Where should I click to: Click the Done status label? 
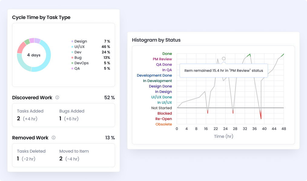coord(167,54)
